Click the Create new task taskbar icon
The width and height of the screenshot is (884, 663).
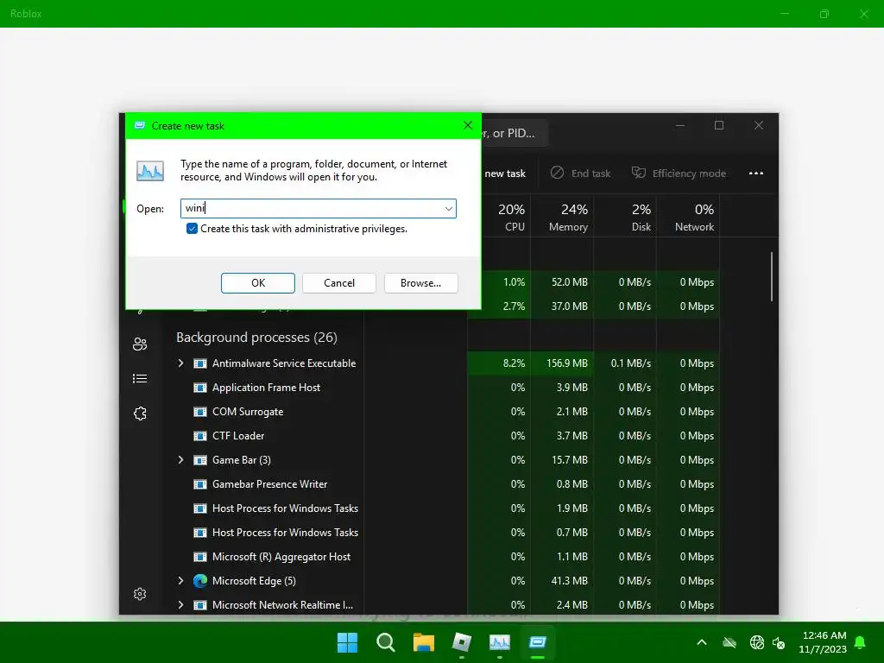538,642
